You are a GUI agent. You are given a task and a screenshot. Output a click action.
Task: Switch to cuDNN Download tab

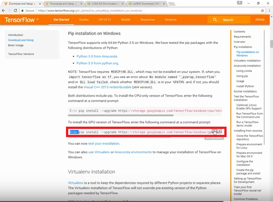click(146, 4)
